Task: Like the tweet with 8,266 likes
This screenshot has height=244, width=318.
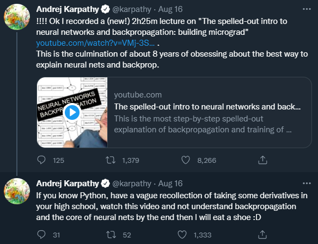Action: [185, 160]
